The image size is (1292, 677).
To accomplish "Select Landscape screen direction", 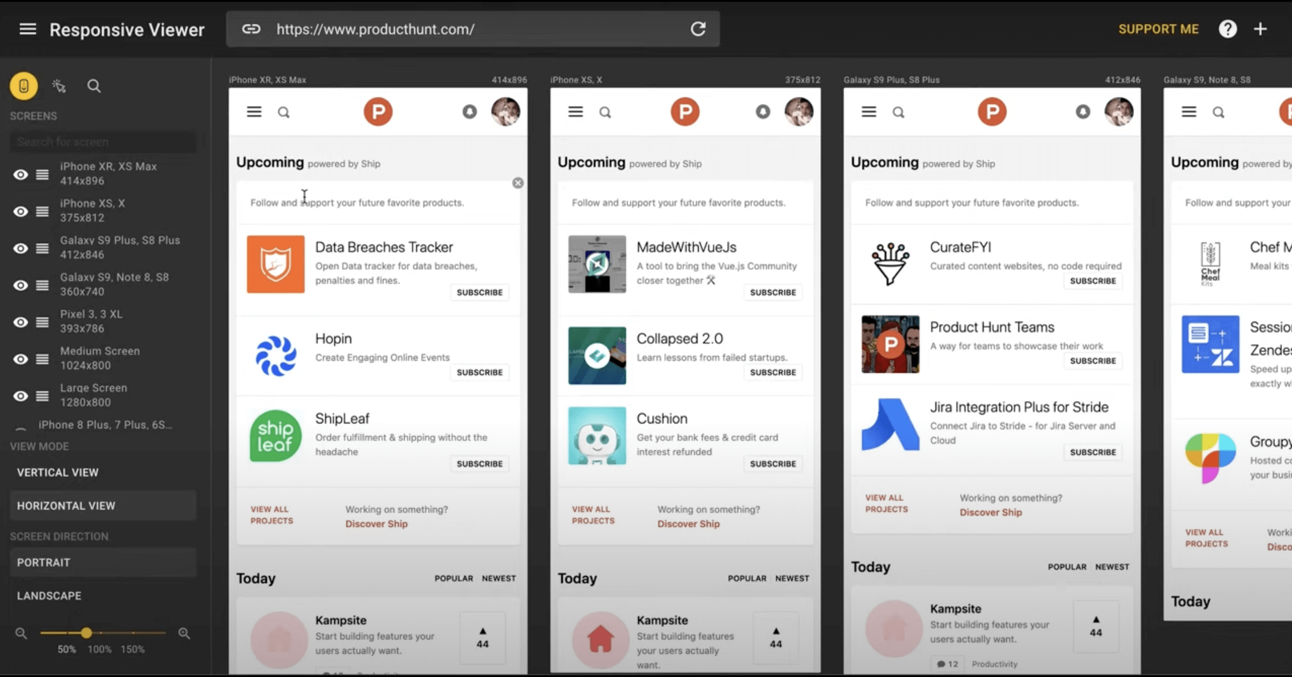I will 49,596.
